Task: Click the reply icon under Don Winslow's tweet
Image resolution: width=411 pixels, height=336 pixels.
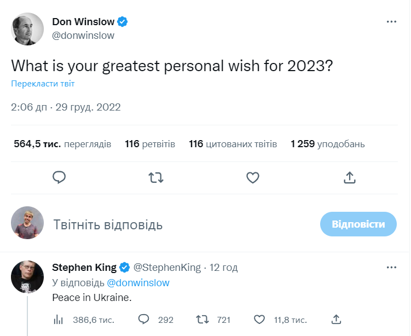Action: [60, 177]
